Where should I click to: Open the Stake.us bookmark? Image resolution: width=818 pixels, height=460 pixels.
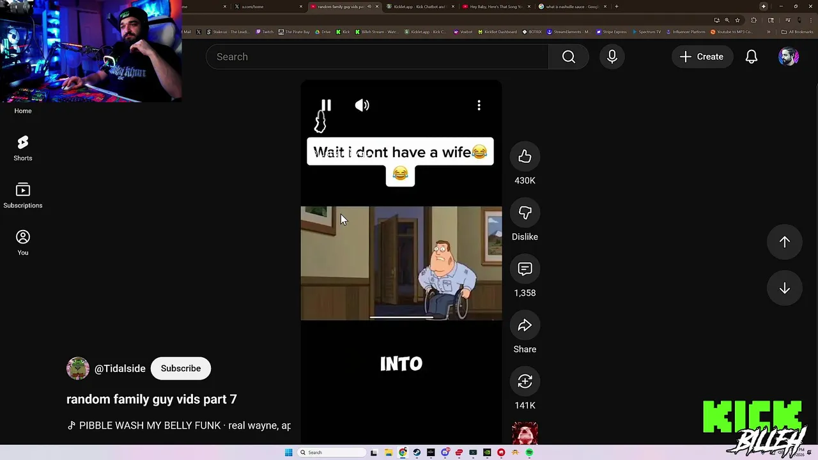tap(229, 32)
